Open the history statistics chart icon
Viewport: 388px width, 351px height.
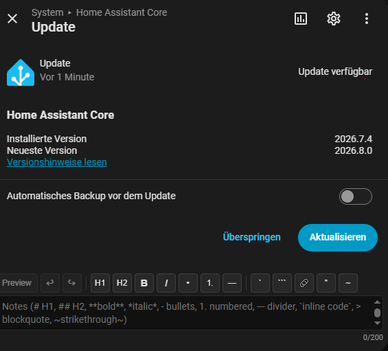tap(301, 19)
